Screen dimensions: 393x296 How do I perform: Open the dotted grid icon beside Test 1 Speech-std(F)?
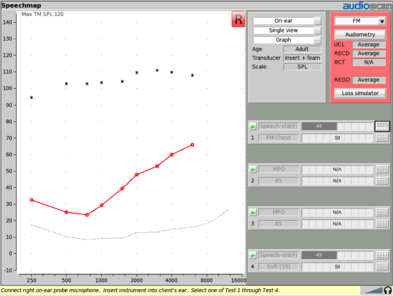point(382,126)
